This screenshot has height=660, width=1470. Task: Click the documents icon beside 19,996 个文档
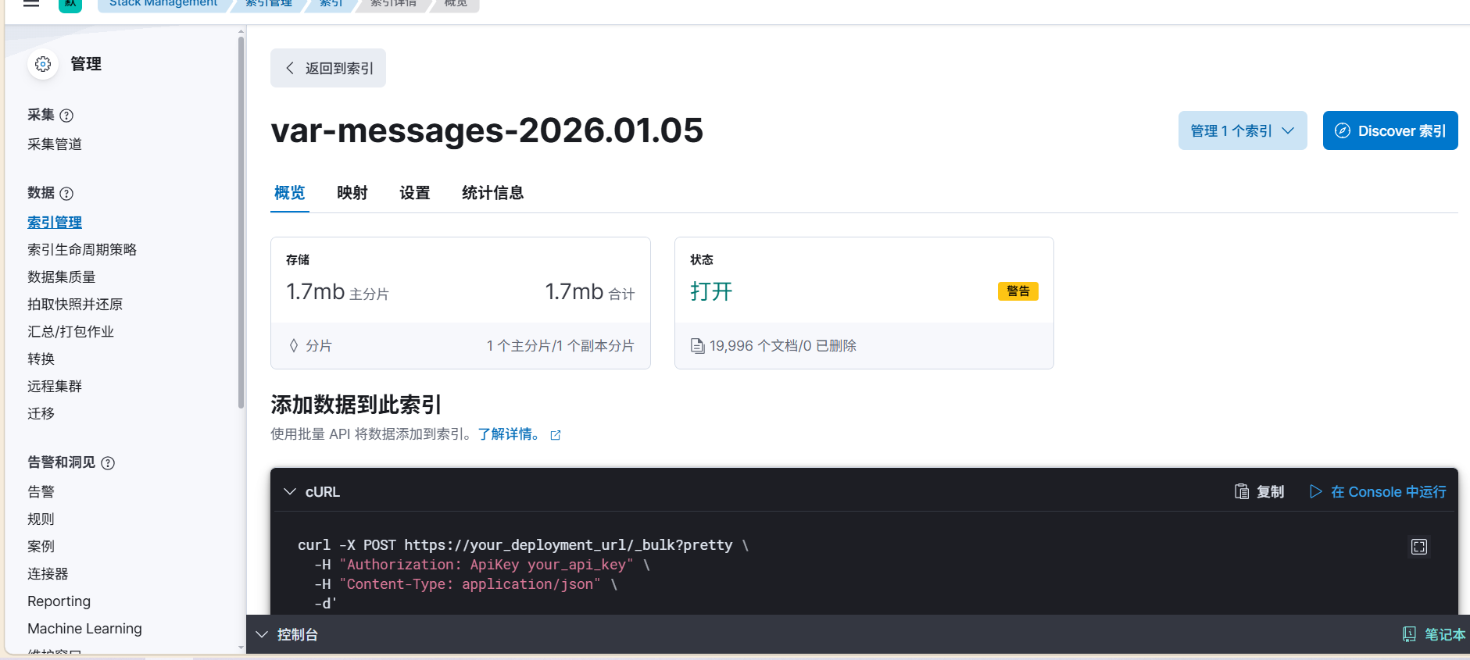pos(697,346)
